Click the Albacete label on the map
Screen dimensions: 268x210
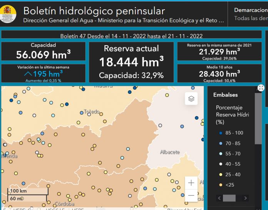[170, 152]
